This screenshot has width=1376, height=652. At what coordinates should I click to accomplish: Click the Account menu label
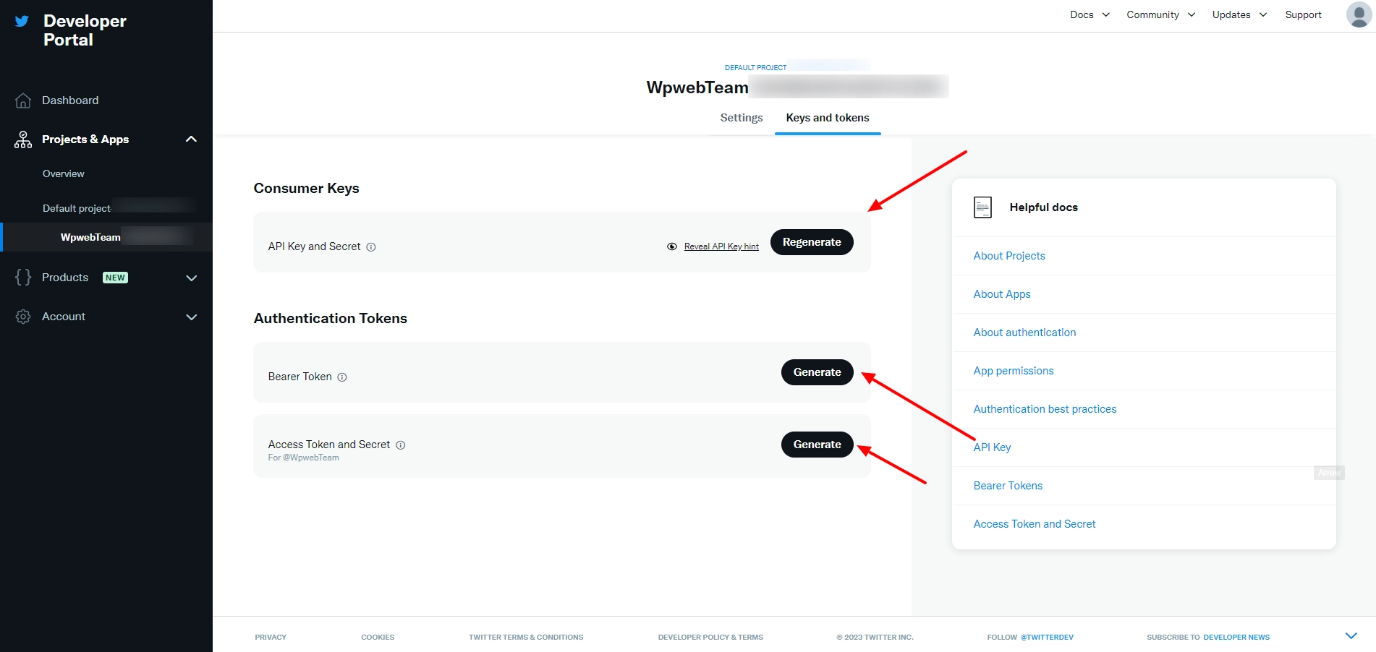[x=64, y=317]
